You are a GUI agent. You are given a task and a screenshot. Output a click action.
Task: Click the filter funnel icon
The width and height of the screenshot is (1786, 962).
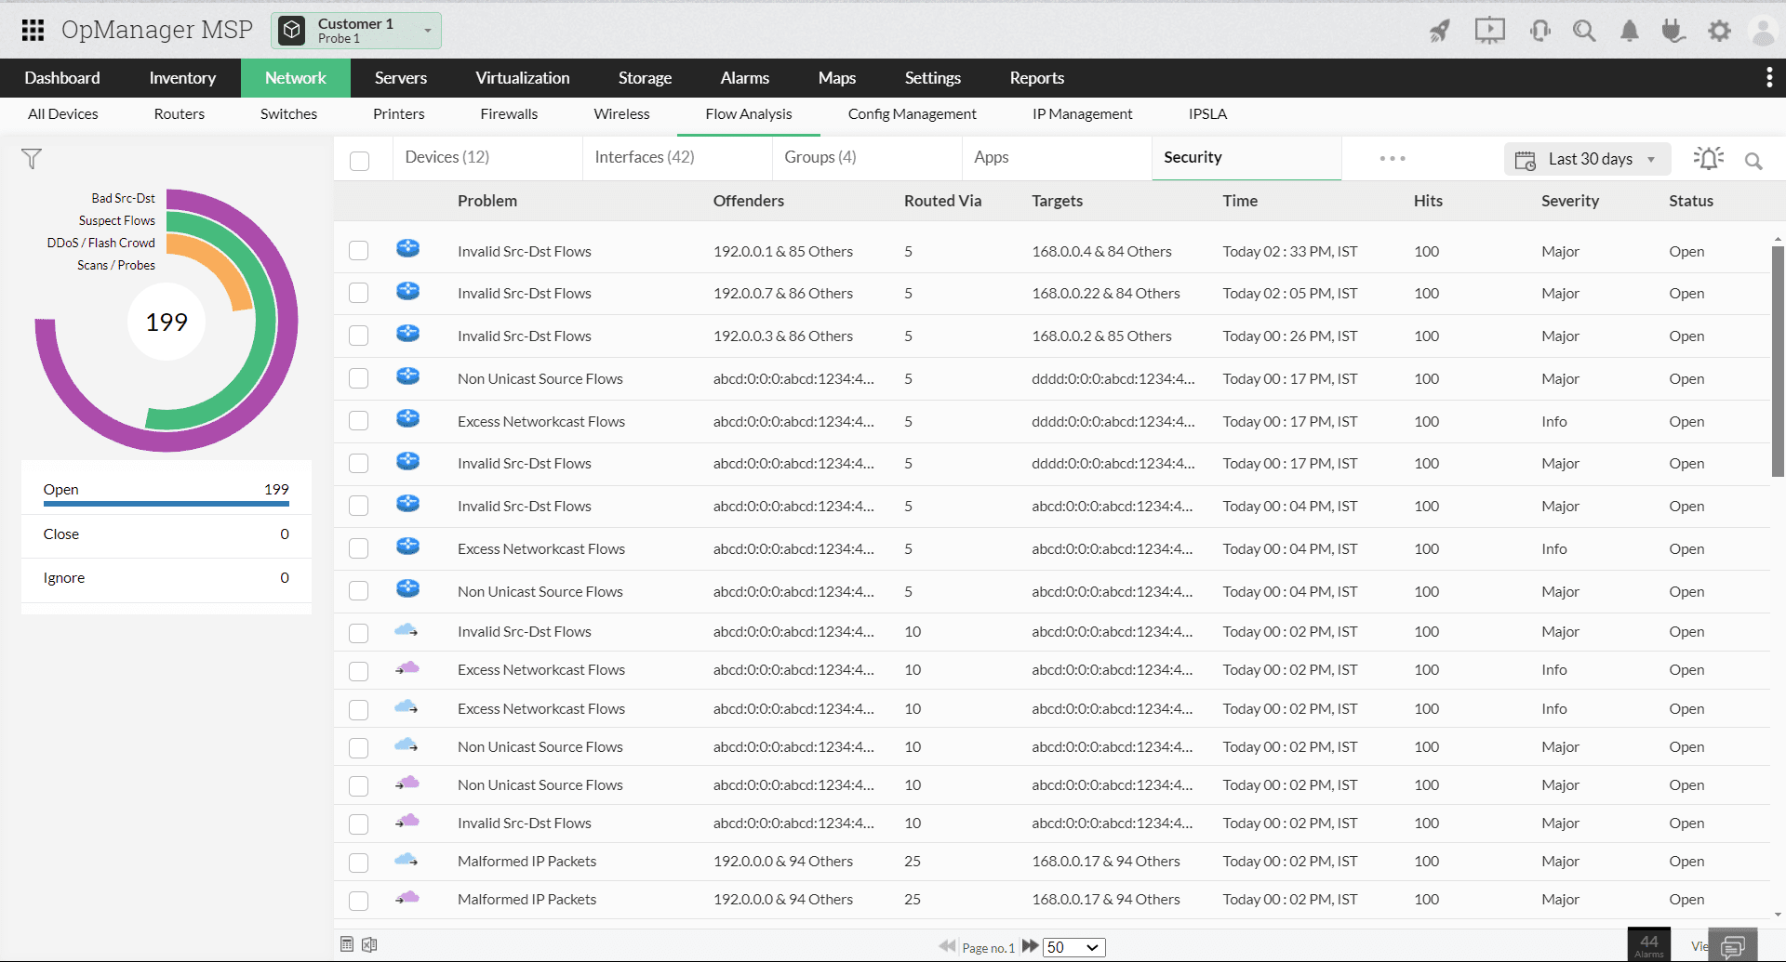pyautogui.click(x=32, y=159)
